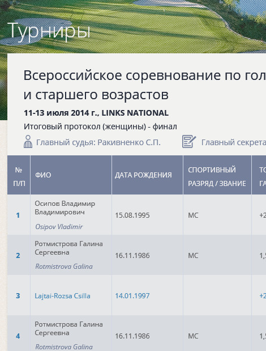Click birth date 14.01.1997 link
The height and width of the screenshot is (351, 266).
coord(132,295)
